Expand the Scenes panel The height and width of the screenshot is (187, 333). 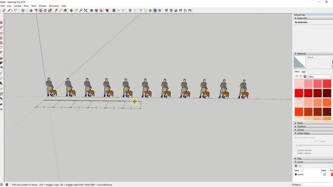[313, 130]
